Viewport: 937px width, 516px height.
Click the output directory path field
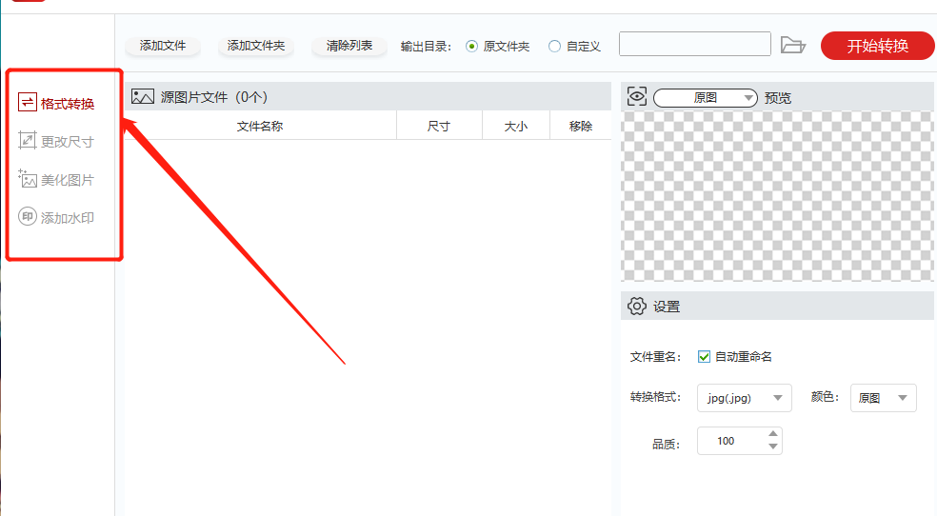695,44
